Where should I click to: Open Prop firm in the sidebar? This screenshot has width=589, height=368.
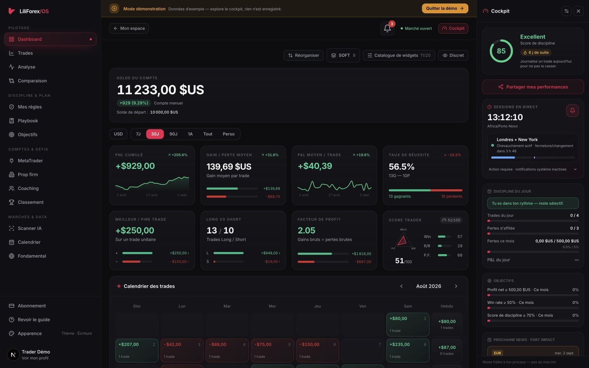pyautogui.click(x=50, y=175)
